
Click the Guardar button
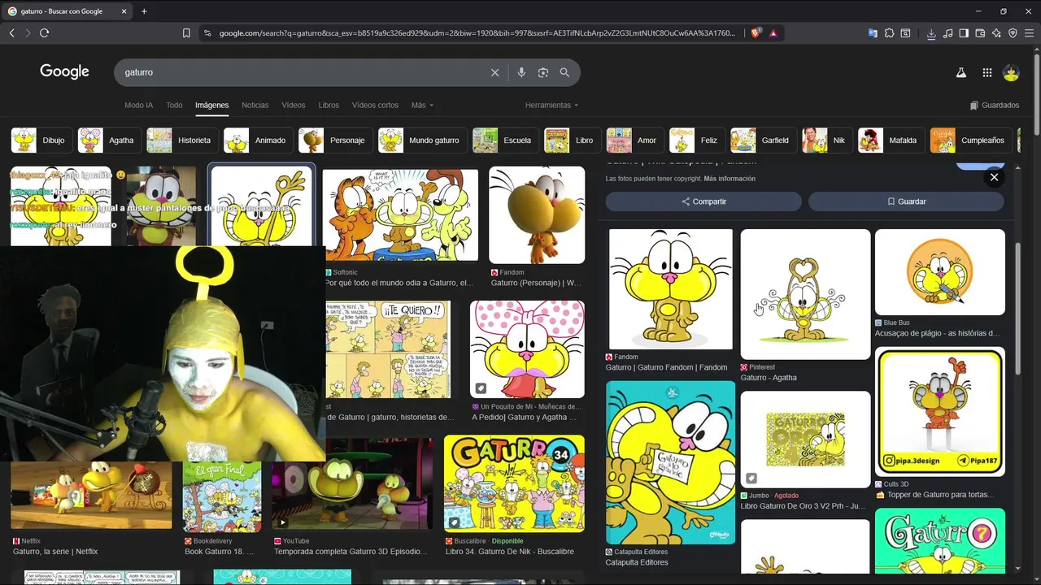click(x=906, y=201)
